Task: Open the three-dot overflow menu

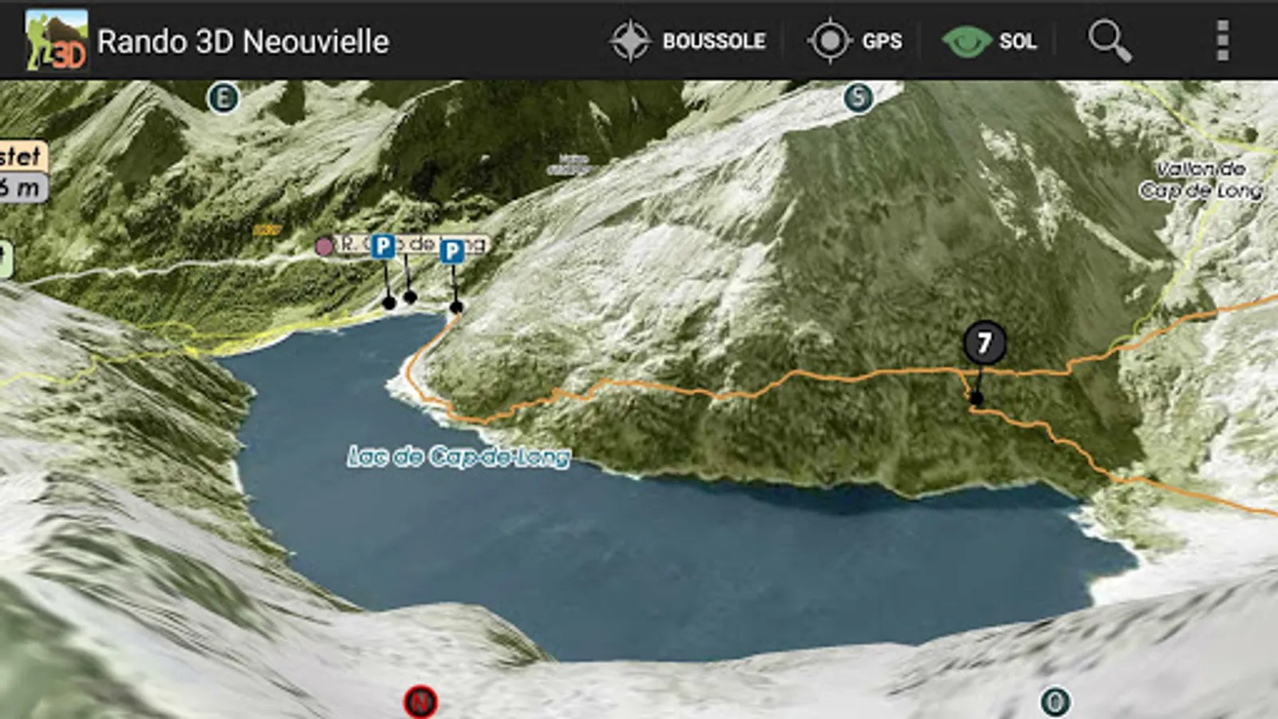Action: pos(1222,41)
